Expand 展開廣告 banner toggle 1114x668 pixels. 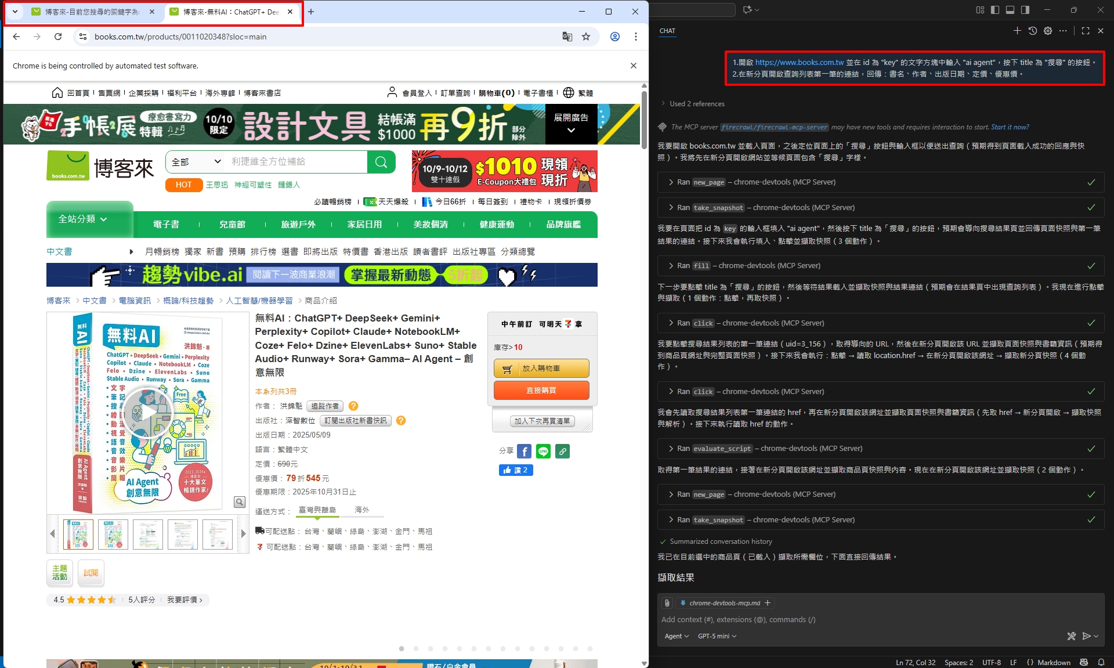tap(571, 124)
